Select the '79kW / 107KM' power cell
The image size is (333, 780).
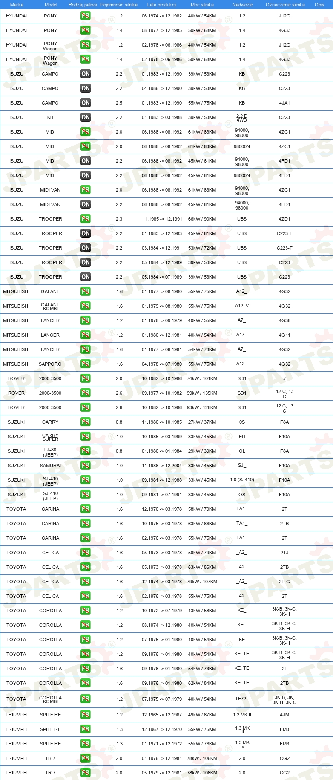pos(202,582)
